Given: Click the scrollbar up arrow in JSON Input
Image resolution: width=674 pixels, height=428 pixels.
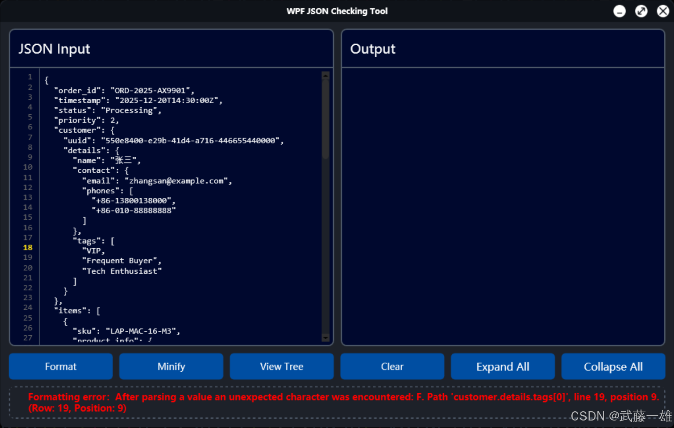Looking at the screenshot, I should tap(325, 75).
